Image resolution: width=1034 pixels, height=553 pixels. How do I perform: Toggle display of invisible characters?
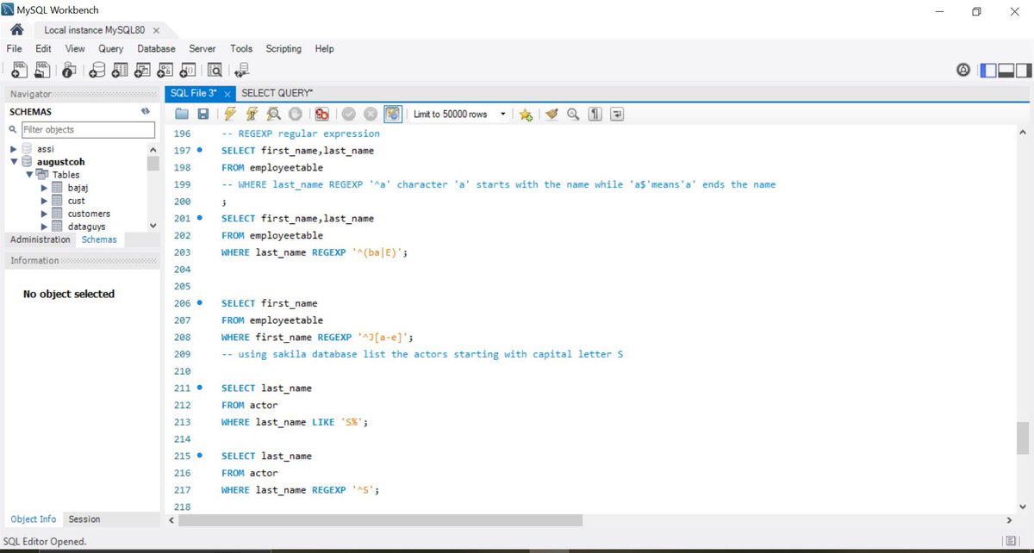[595, 113]
